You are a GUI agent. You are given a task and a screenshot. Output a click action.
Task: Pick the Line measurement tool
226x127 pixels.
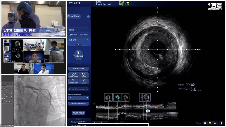point(84,81)
